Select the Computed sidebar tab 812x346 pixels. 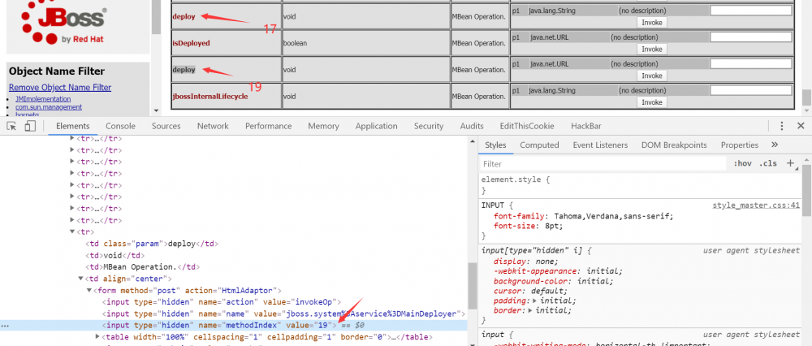tap(540, 145)
